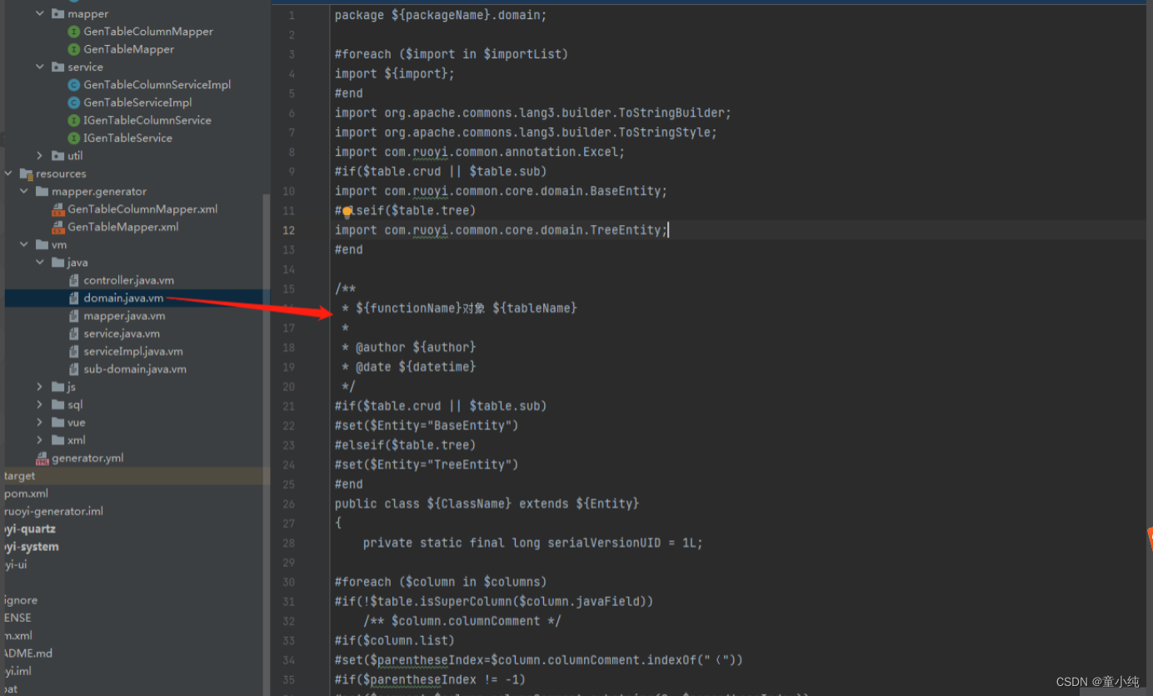This screenshot has height=696, width=1153.
Task: Click the java folder icon
Action: tap(57, 263)
